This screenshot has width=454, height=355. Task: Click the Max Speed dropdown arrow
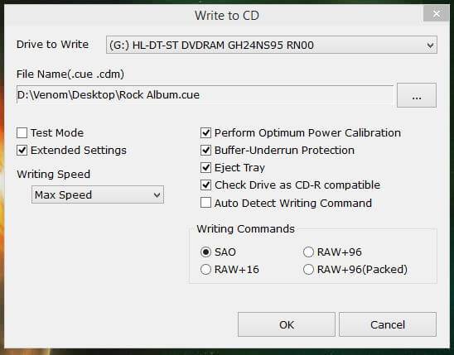pos(157,195)
